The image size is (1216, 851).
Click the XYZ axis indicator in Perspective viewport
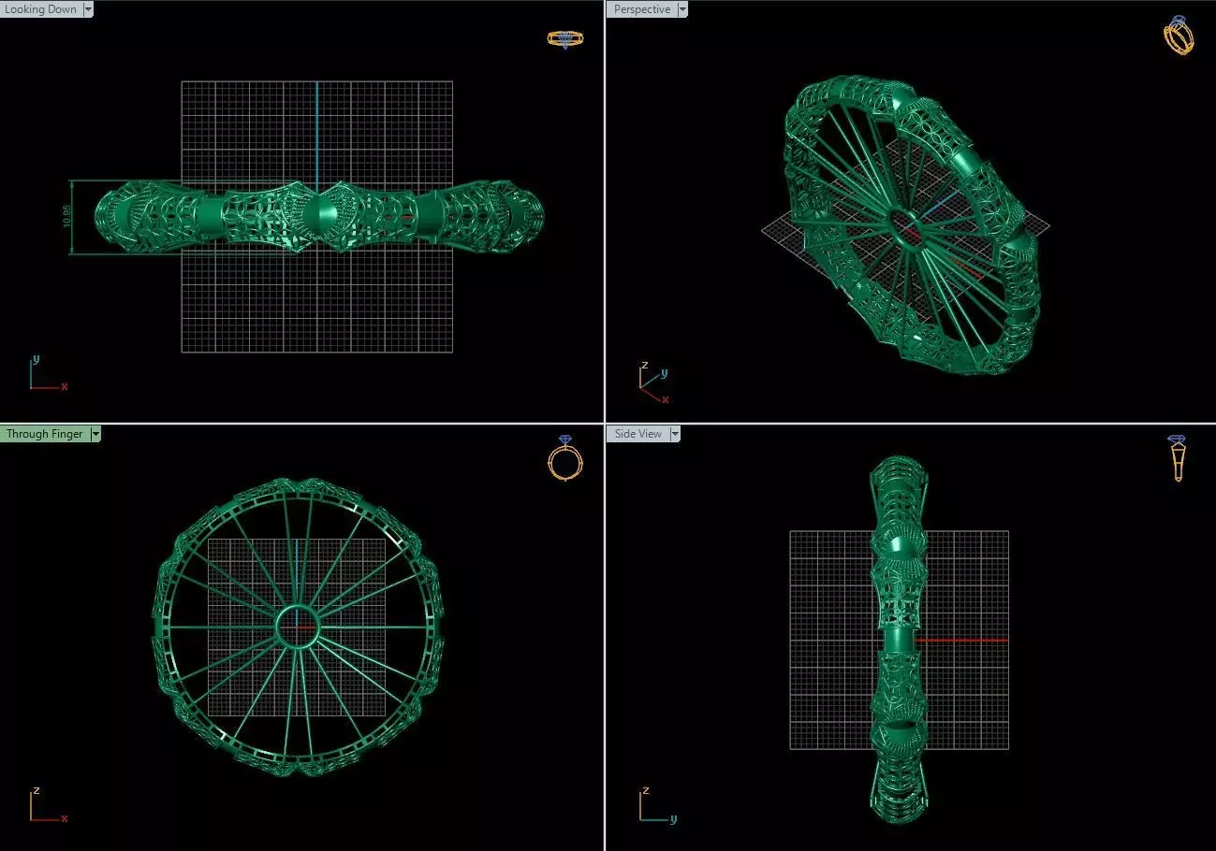click(653, 382)
